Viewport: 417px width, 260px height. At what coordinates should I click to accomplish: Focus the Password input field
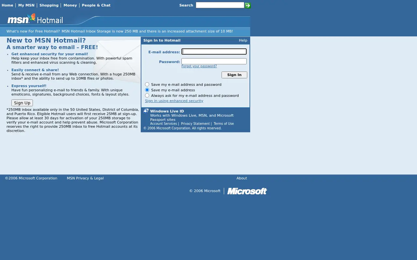(x=214, y=61)
